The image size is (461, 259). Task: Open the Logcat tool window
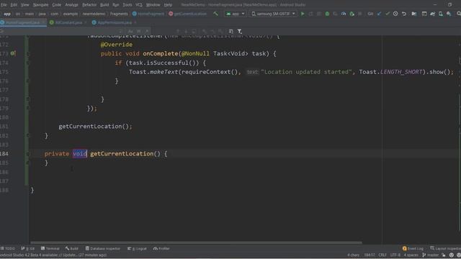(138, 248)
